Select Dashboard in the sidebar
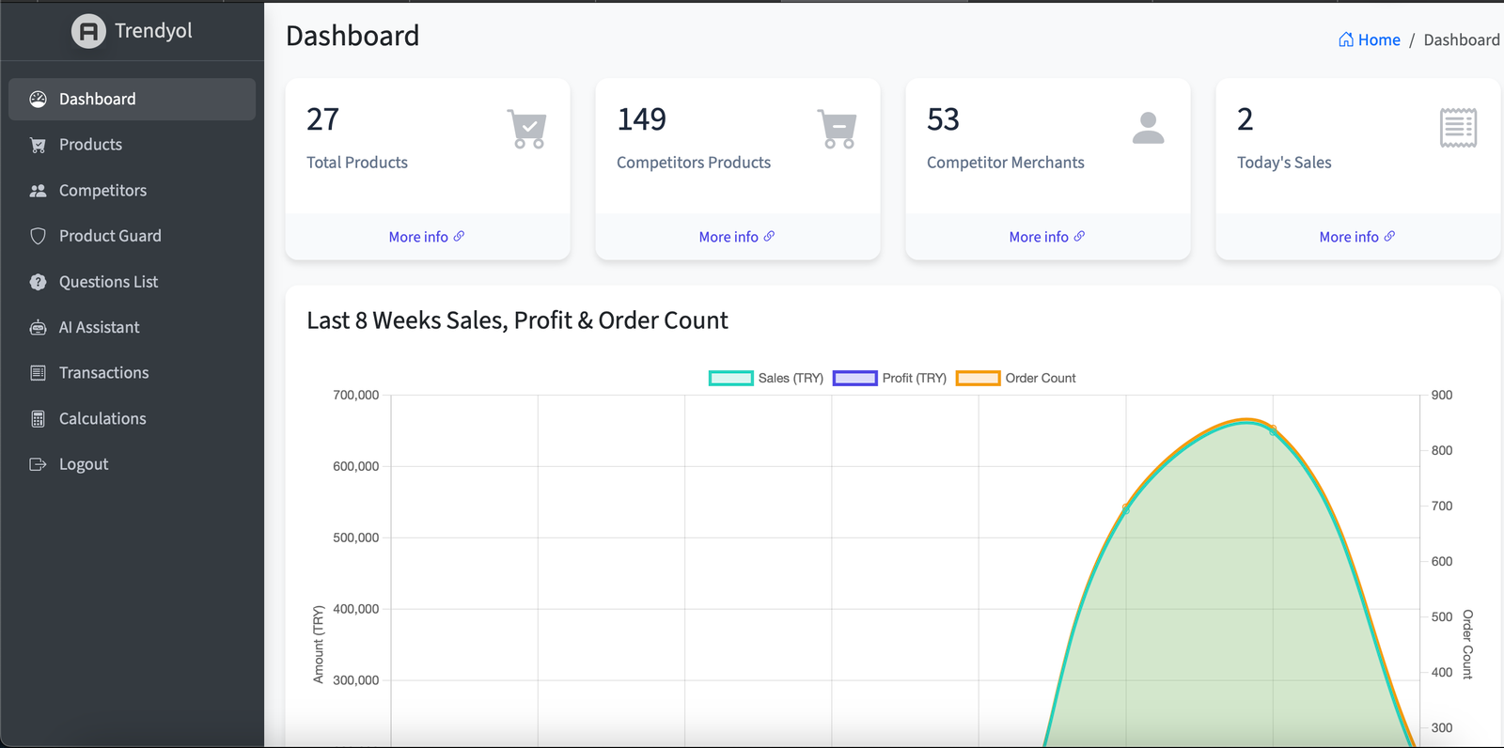The height and width of the screenshot is (748, 1504). [x=97, y=100]
